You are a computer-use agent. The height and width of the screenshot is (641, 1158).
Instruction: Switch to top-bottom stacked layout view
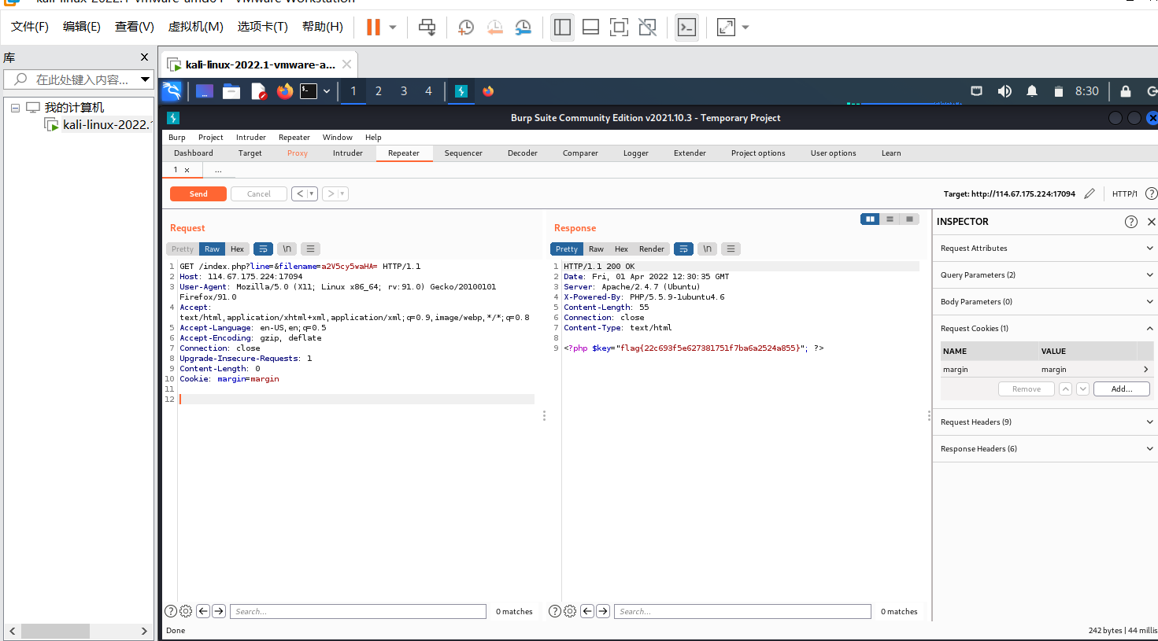pos(890,219)
